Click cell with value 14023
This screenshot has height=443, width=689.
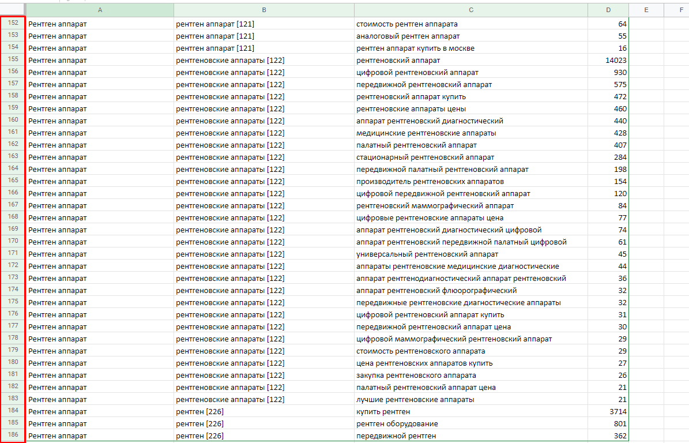point(608,60)
